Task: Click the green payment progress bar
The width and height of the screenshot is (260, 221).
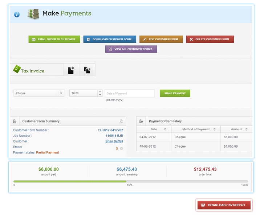Action: [x=70, y=181]
